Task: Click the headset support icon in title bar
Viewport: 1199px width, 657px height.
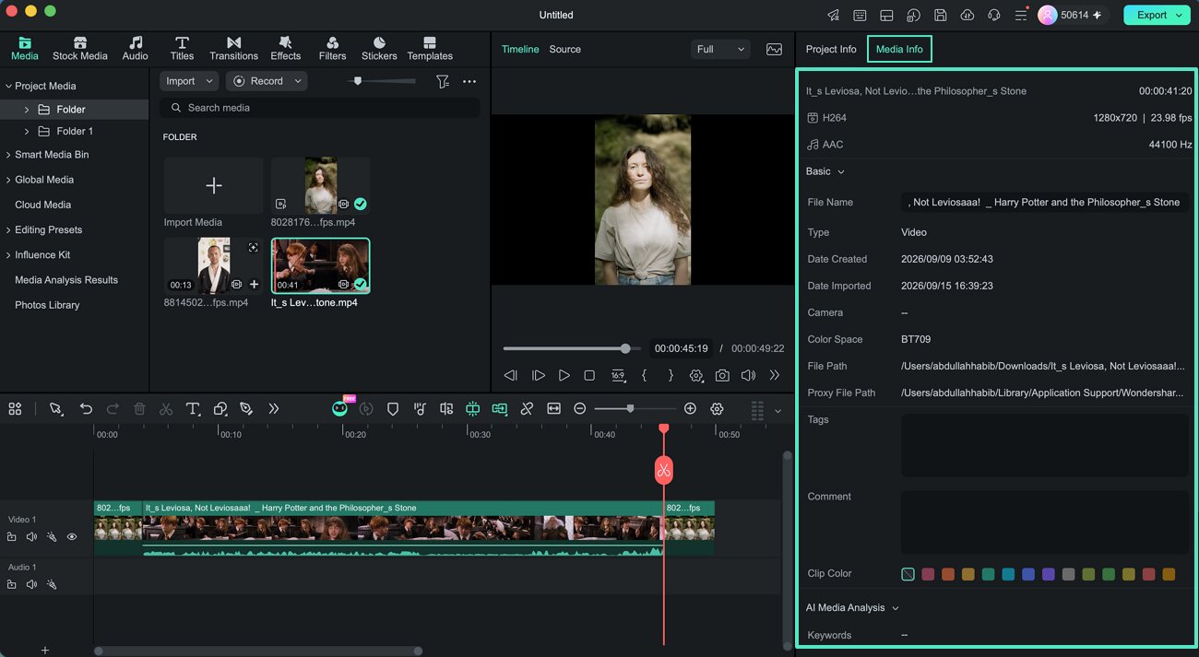Action: (993, 15)
